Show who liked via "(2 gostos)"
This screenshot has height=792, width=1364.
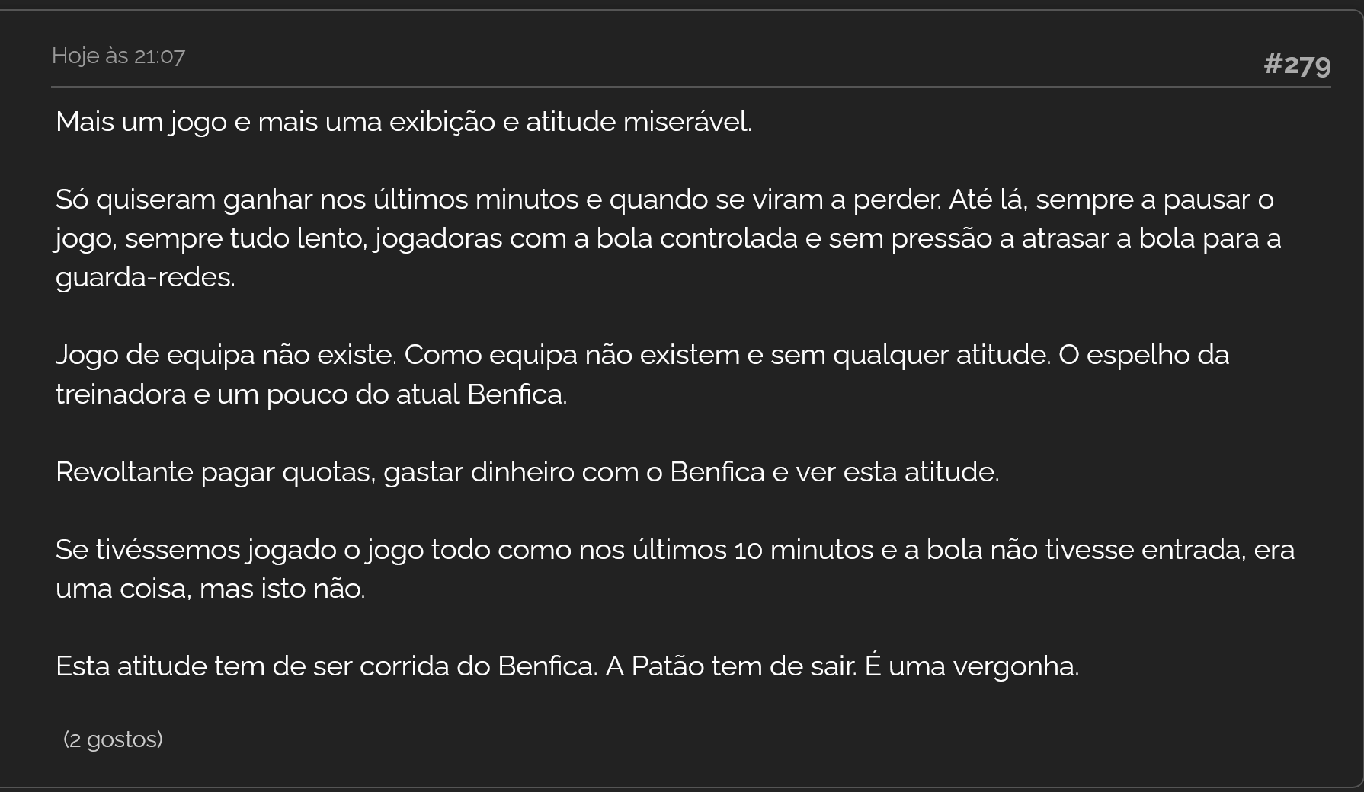click(x=113, y=739)
